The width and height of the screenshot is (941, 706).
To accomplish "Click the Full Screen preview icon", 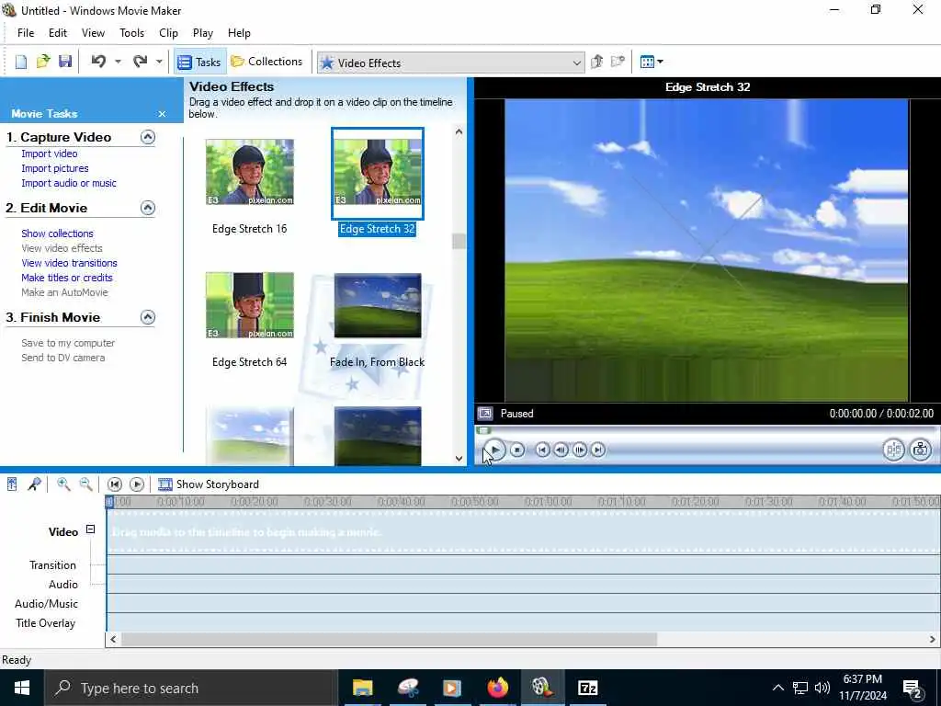I will (485, 413).
